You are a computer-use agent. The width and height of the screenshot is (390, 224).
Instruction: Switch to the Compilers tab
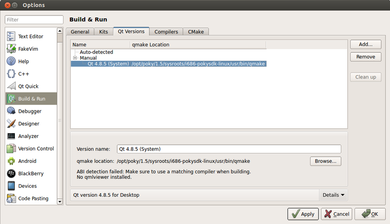pyautogui.click(x=166, y=32)
